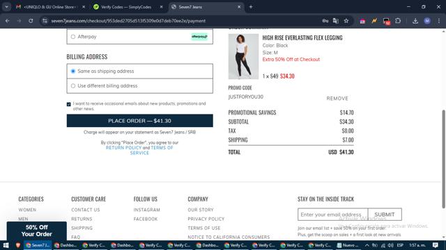Click the browser forward arrow
Screen dimensions: 446x250
pos(19,21)
